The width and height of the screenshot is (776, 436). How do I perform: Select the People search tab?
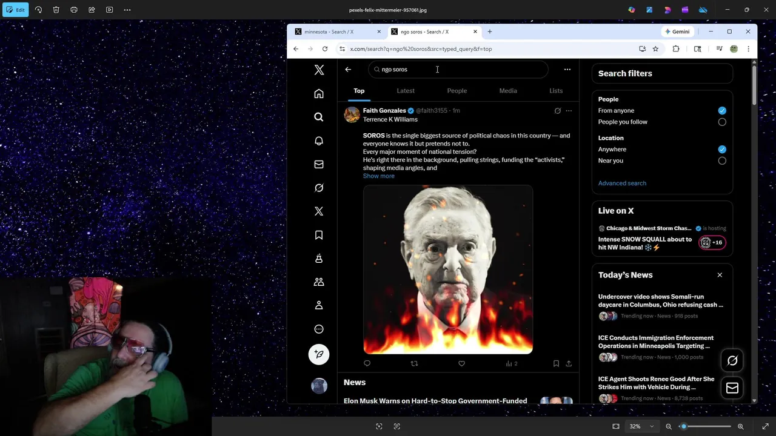457,91
